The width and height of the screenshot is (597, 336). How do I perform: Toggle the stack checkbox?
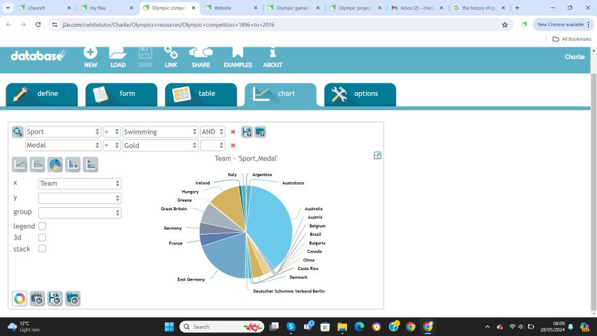(x=42, y=249)
